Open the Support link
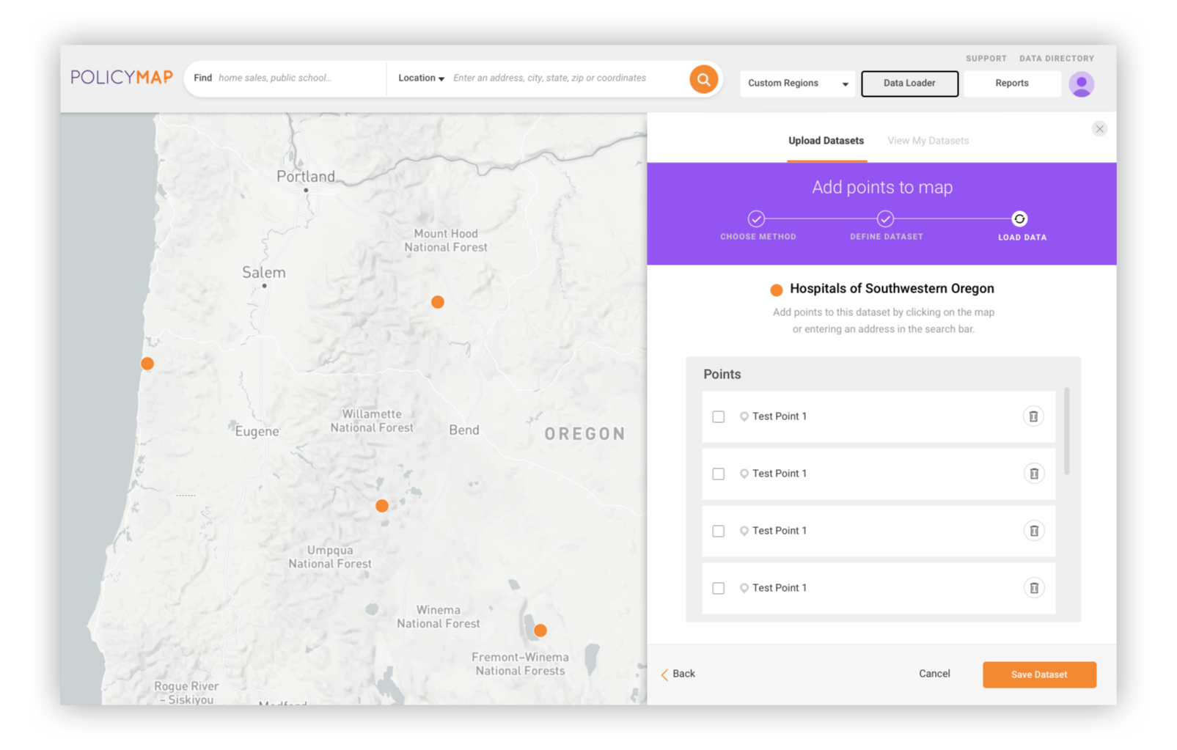1177x750 pixels. pyautogui.click(x=986, y=59)
